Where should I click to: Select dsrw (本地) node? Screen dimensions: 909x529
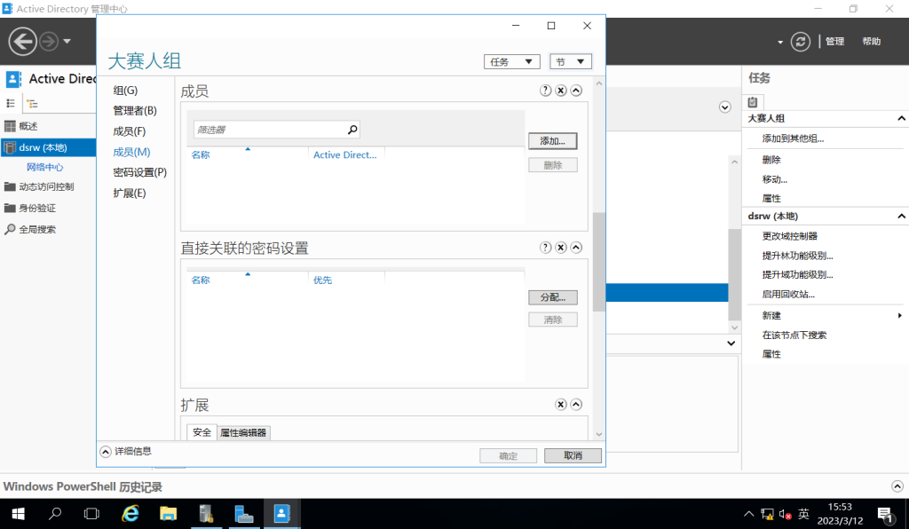48,147
